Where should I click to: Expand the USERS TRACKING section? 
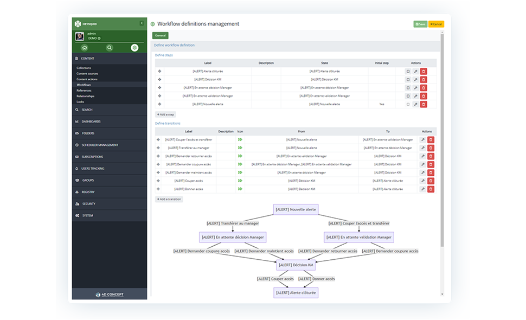tap(110, 168)
